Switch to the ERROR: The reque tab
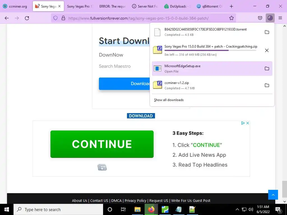Screen dimensions: 287x215 (112, 6)
